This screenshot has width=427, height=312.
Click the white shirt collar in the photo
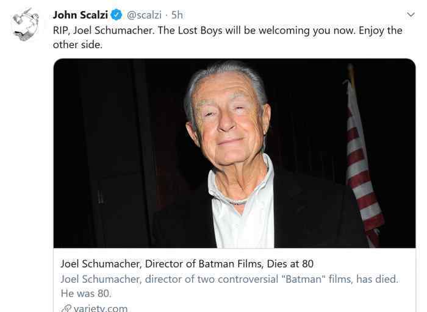coord(241,188)
